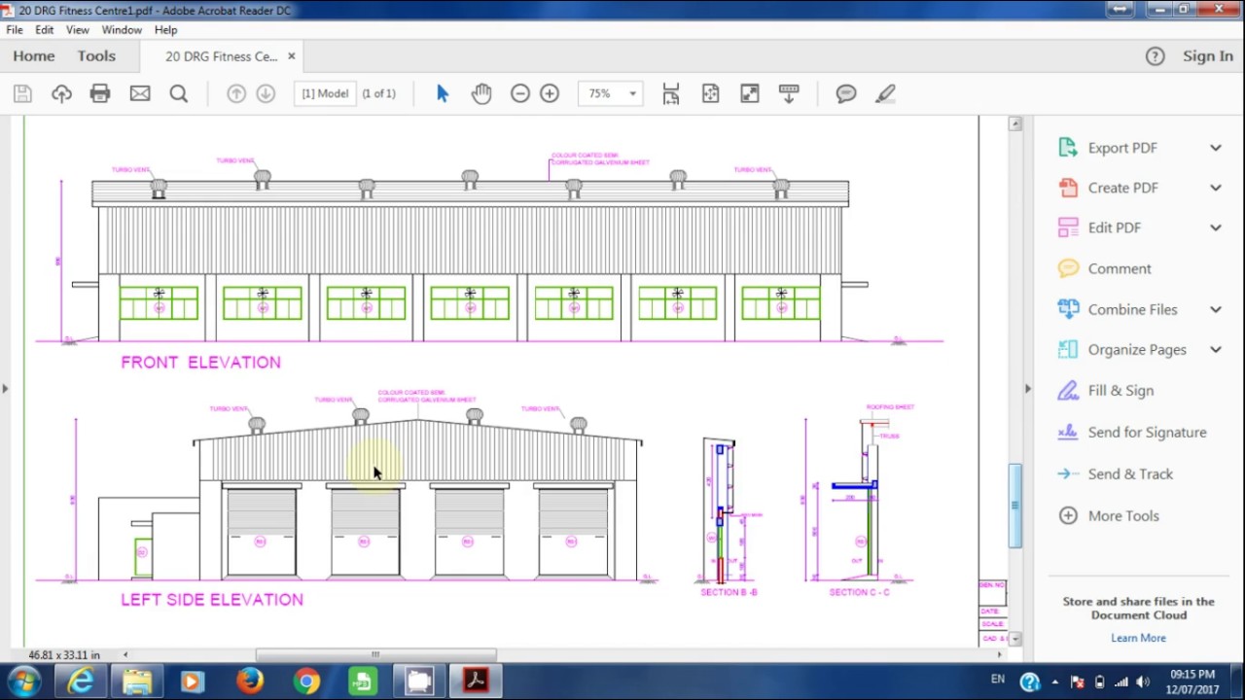Expand Combine Files options
The width and height of the screenshot is (1245, 700).
1216,309
